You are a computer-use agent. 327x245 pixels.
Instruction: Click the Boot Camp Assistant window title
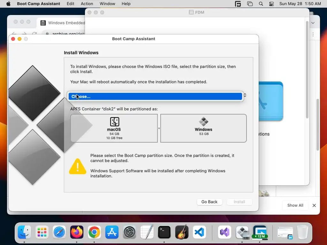(x=133, y=39)
